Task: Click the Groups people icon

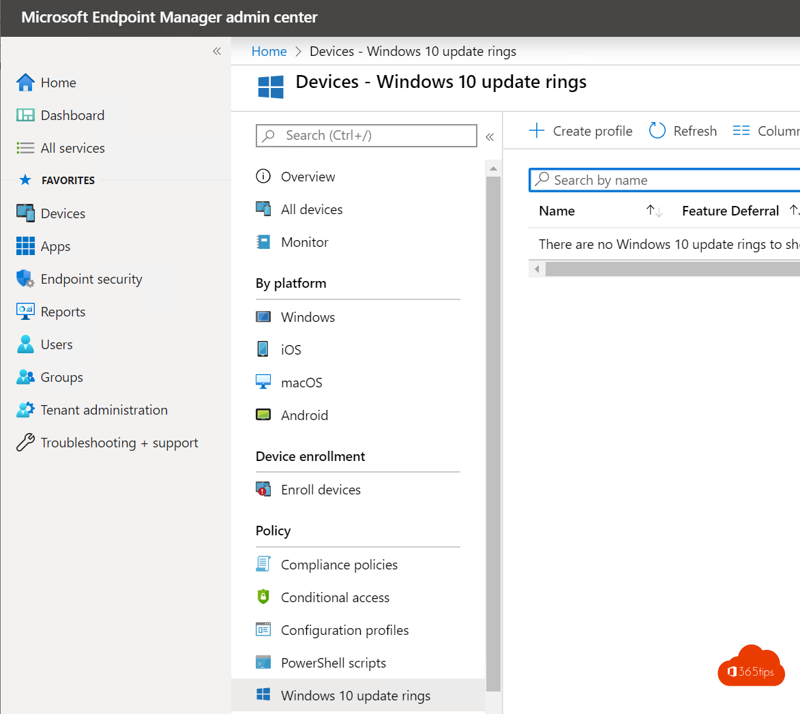Action: [25, 377]
